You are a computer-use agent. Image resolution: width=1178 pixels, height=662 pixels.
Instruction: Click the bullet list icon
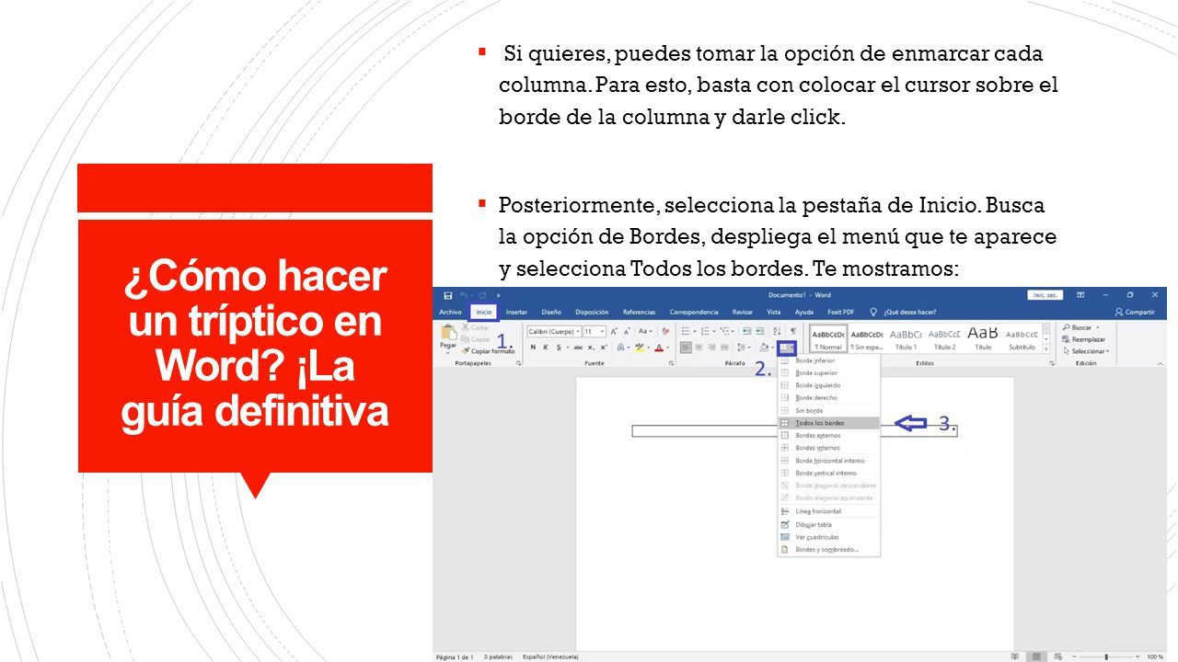tap(686, 332)
